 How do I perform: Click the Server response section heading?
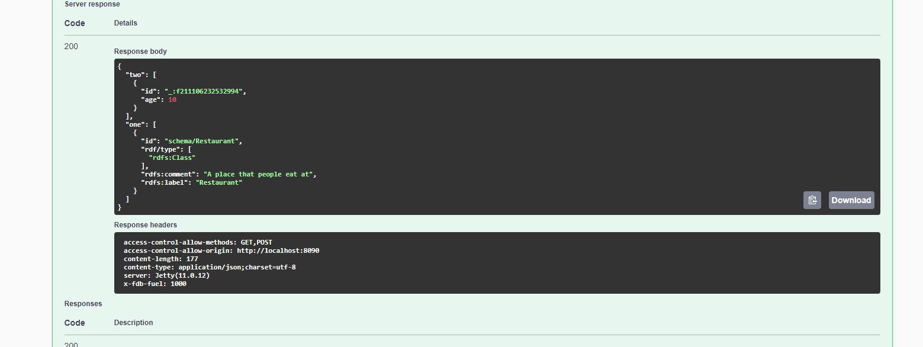(92, 4)
